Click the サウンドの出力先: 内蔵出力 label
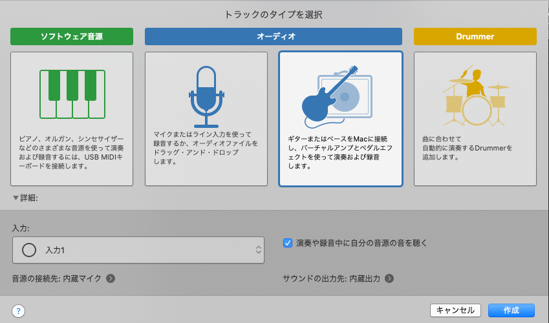The width and height of the screenshot is (549, 323). (332, 278)
